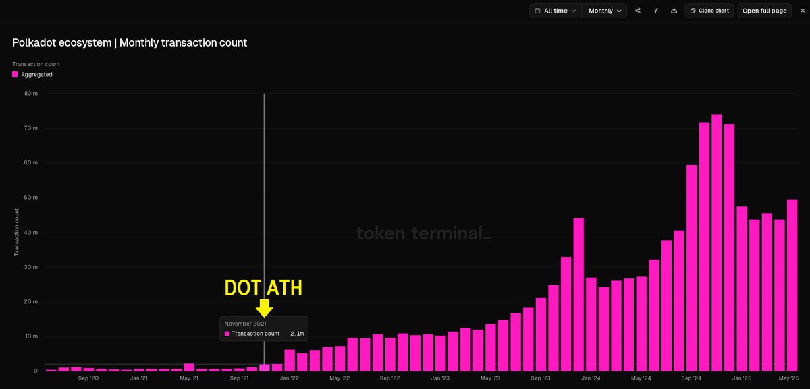Image resolution: width=810 pixels, height=389 pixels.
Task: Click the Transaction count legend heading
Action: 36,64
